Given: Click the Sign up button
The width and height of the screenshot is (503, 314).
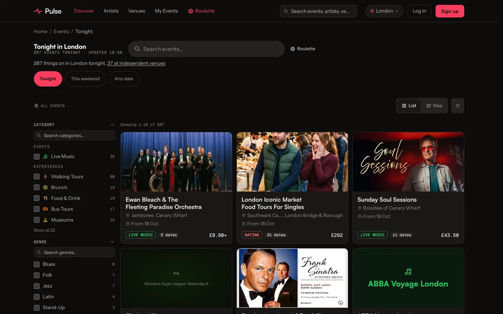Looking at the screenshot, I should tap(450, 11).
